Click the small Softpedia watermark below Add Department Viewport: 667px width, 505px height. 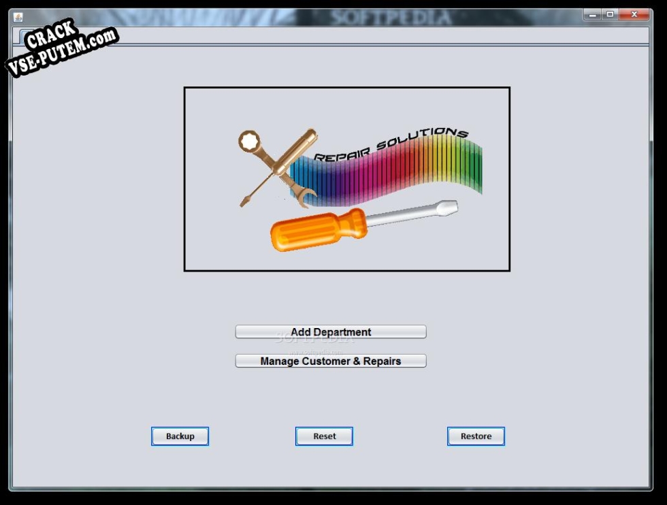tap(316, 352)
